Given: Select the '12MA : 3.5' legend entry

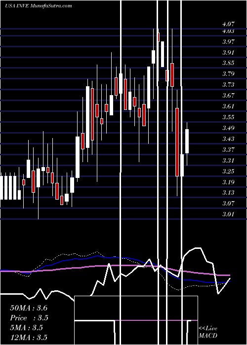Looking at the screenshot, I should click(x=29, y=338).
